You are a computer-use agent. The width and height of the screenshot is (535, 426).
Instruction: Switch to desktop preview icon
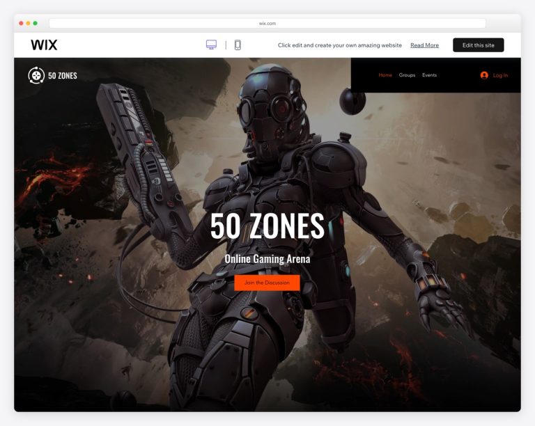point(211,45)
